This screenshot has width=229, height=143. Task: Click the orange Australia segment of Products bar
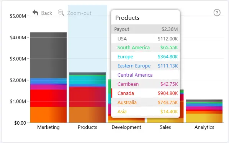87,115
